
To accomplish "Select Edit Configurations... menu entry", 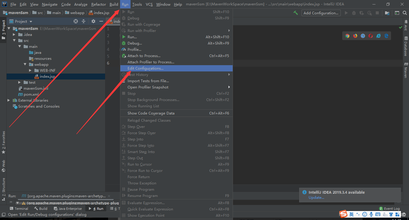I will pos(176,68).
